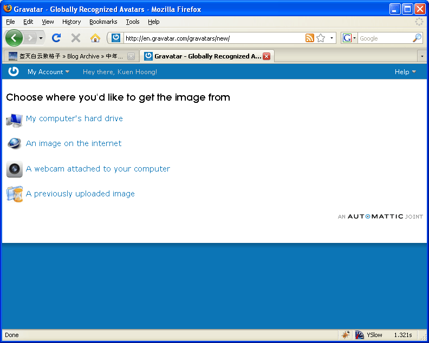Select A previously uploaded image link

(x=80, y=194)
